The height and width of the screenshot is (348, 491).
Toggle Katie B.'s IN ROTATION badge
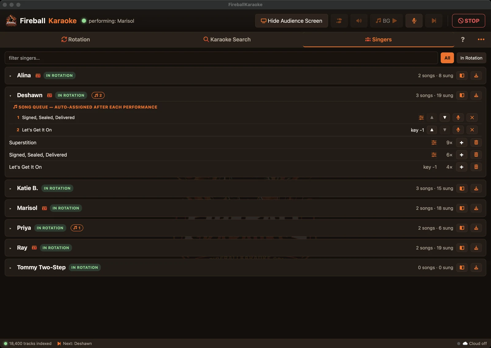coord(57,188)
